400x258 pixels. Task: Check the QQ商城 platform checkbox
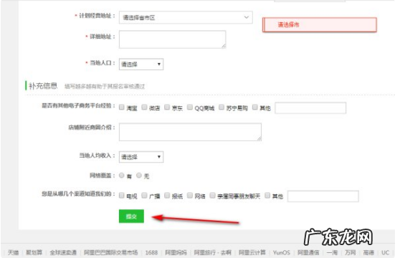[x=190, y=107]
